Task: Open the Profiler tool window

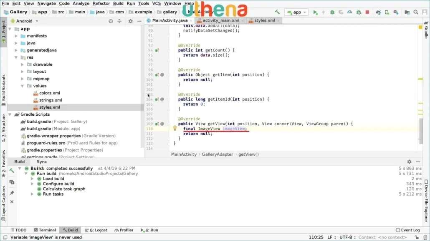Action: click(x=124, y=230)
